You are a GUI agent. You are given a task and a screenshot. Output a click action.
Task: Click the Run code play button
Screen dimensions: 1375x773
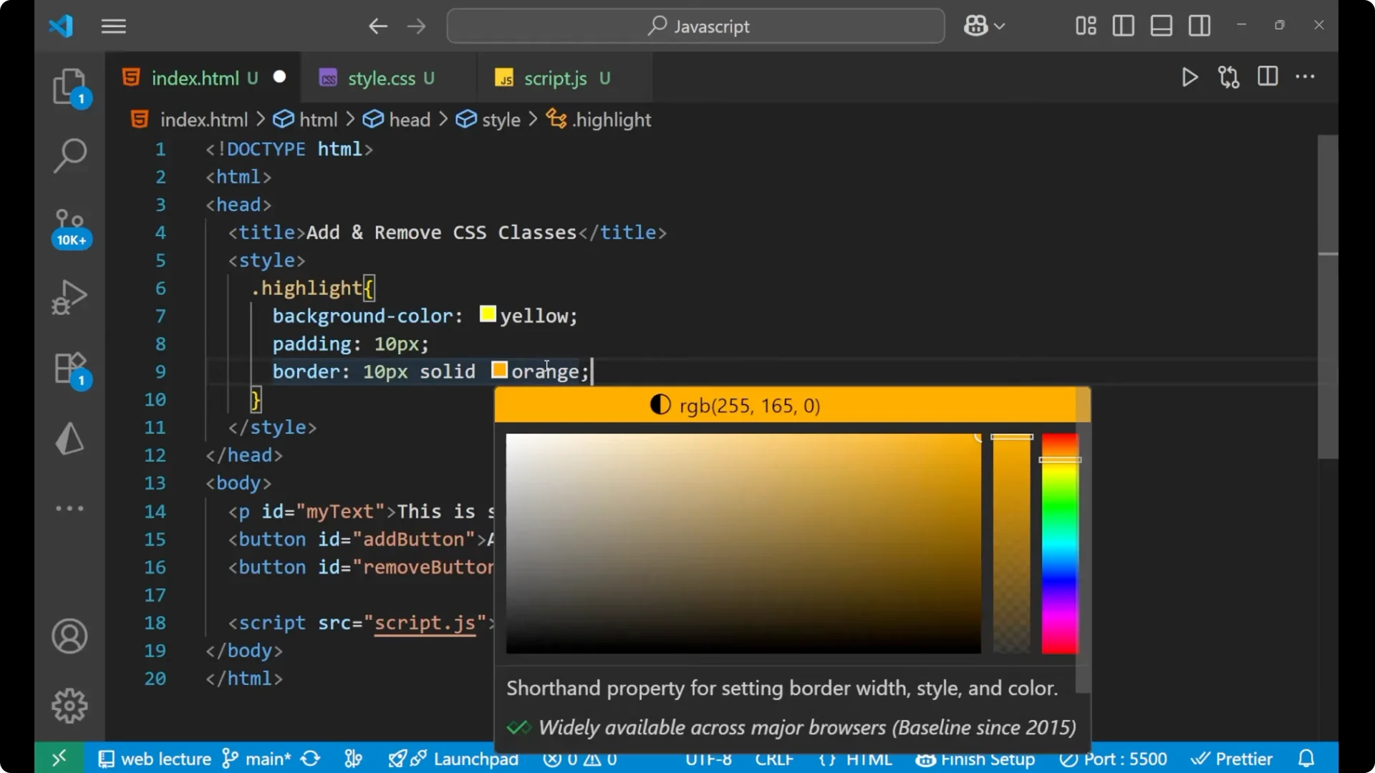(x=1189, y=77)
